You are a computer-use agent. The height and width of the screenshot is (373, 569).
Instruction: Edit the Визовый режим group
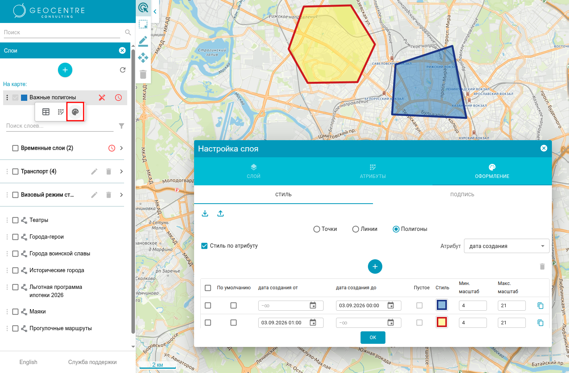(94, 195)
